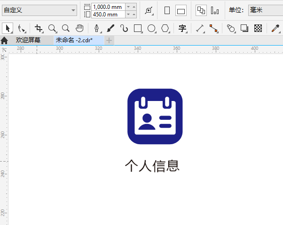283x225 pixels.
Task: Open the 自定义 page size dropdown
Action: point(39,10)
